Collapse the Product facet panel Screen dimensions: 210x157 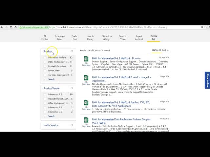72,51
